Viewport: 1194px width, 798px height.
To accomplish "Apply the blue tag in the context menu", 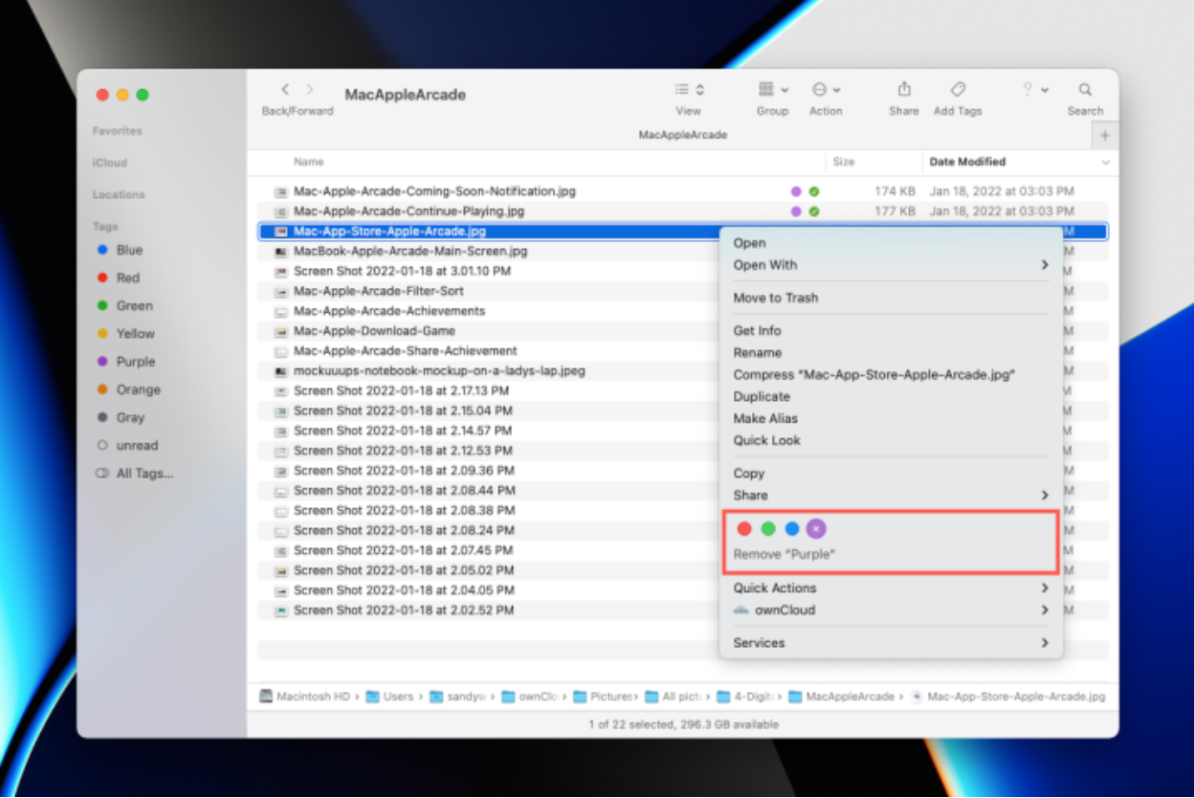I will 792,528.
